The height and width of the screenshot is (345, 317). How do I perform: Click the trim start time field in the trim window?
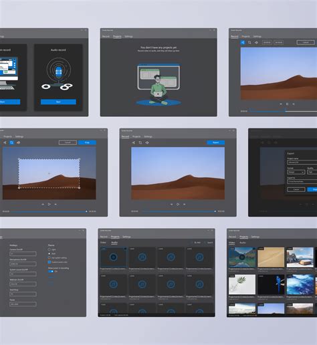[267, 42]
